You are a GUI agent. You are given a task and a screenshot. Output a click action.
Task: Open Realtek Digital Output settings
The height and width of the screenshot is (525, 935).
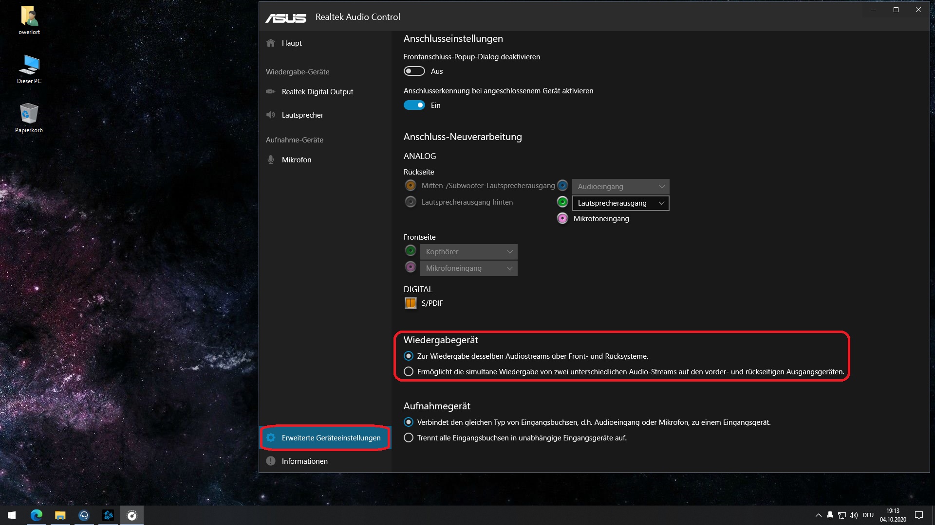coord(317,91)
